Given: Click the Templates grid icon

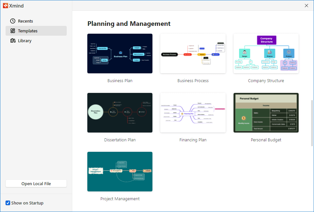Looking at the screenshot, I should [13, 31].
